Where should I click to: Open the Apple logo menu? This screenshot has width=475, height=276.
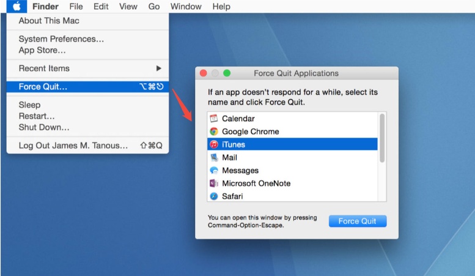tap(17, 6)
